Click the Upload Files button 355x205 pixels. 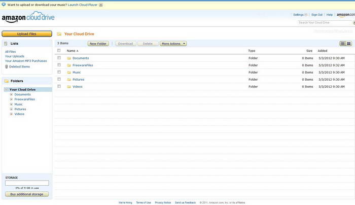tap(27, 34)
